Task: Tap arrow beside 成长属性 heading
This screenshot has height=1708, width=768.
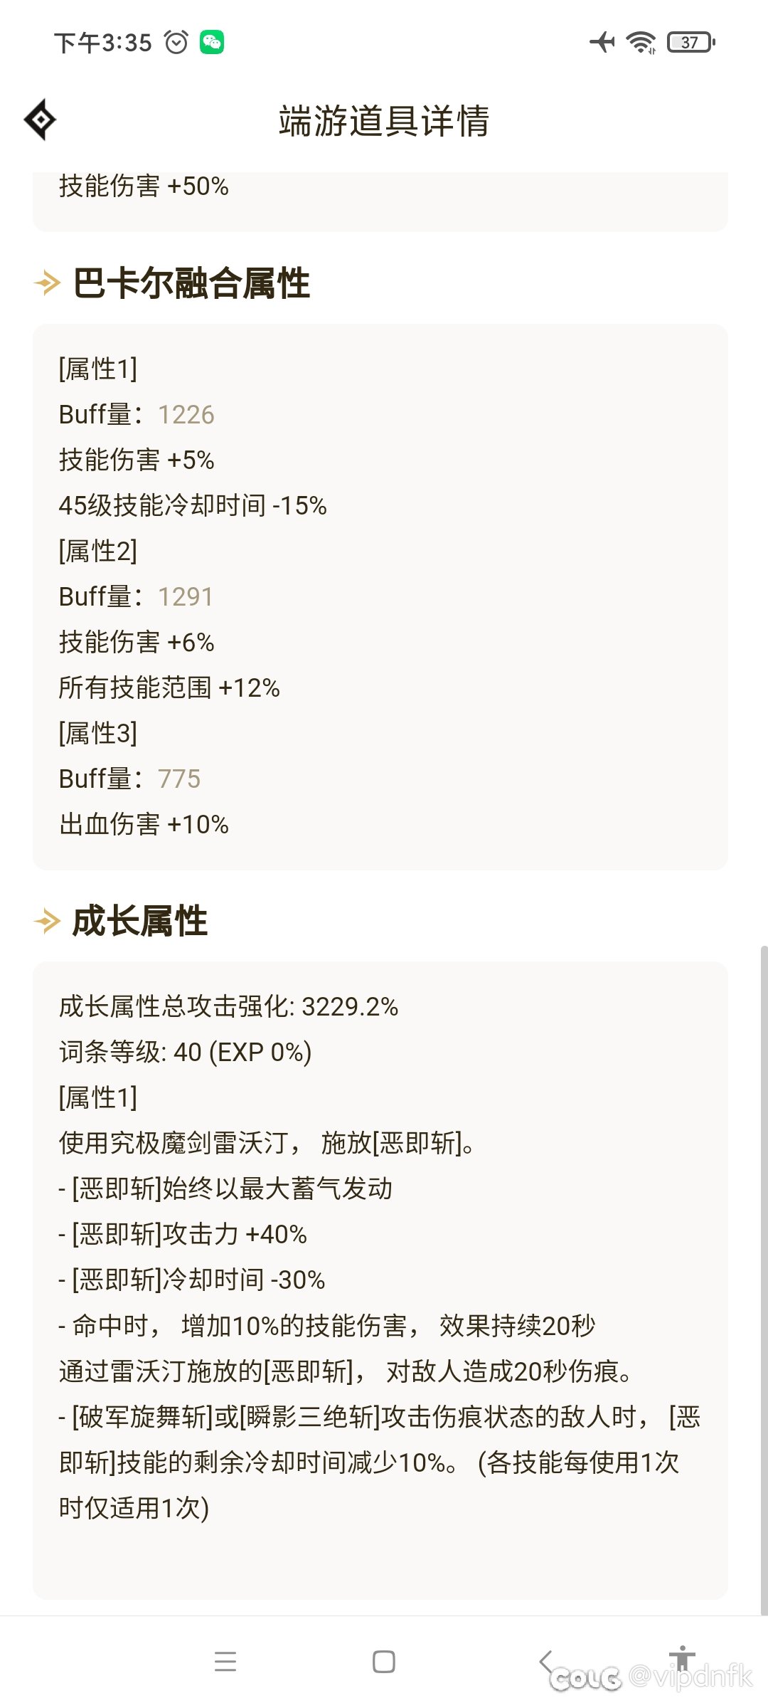Action: point(47,921)
